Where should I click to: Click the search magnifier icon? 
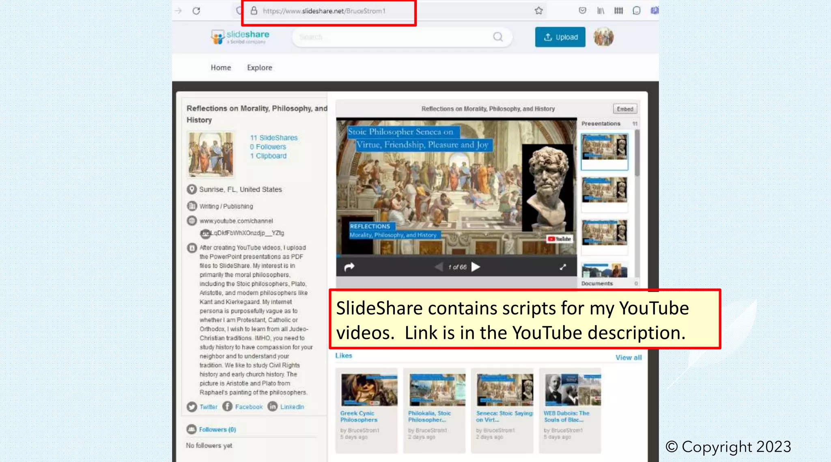(498, 37)
